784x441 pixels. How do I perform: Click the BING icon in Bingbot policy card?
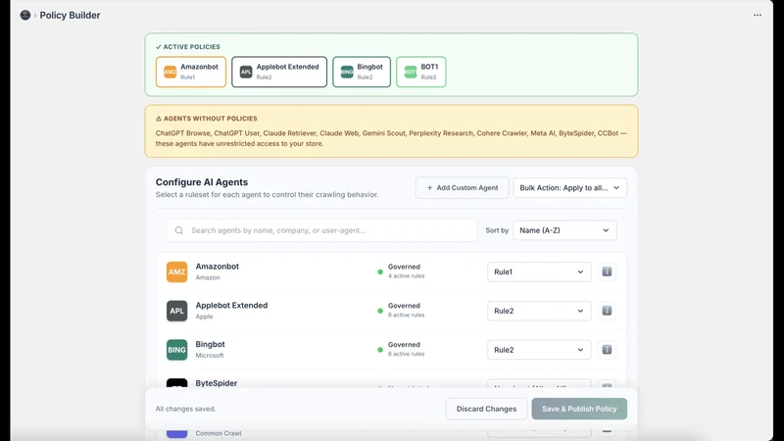click(347, 72)
